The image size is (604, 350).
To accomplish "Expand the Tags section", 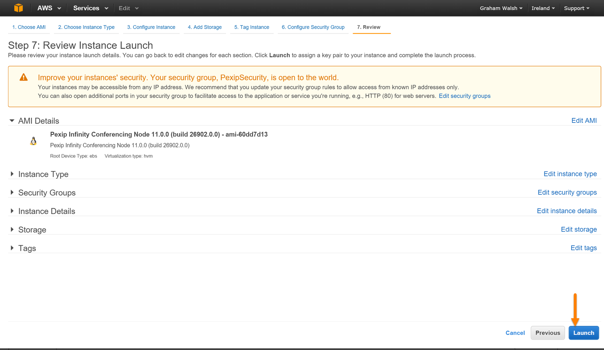I will (12, 248).
